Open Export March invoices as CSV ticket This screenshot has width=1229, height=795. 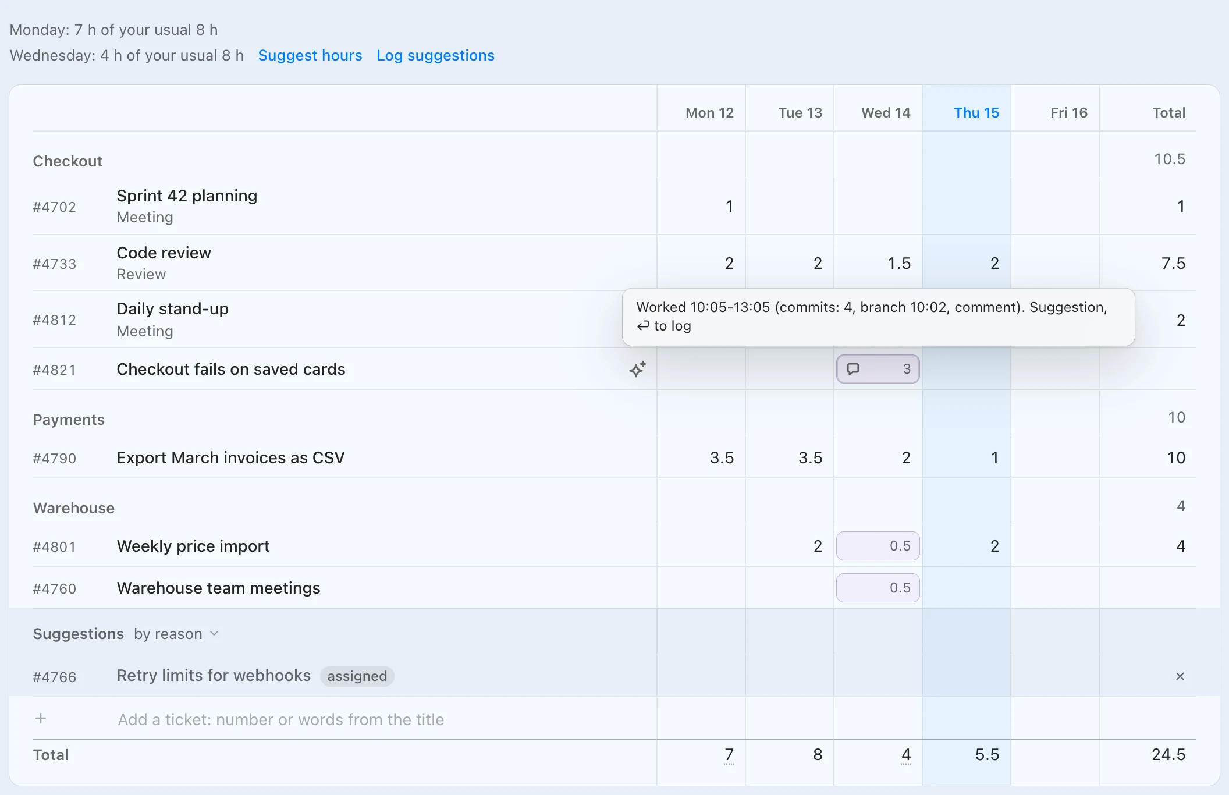pos(230,457)
